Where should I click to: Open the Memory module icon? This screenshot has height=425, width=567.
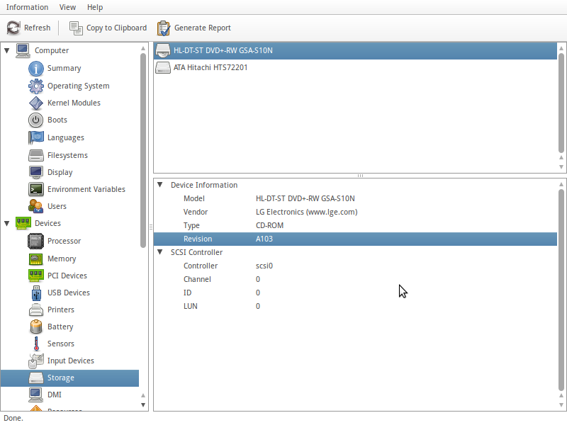pos(36,259)
